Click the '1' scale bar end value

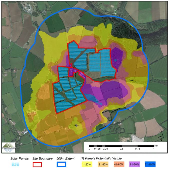point(154,149)
